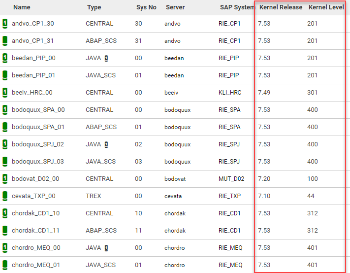The height and width of the screenshot is (273, 350).
Task: Click server name cevata
Action: pyautogui.click(x=173, y=196)
